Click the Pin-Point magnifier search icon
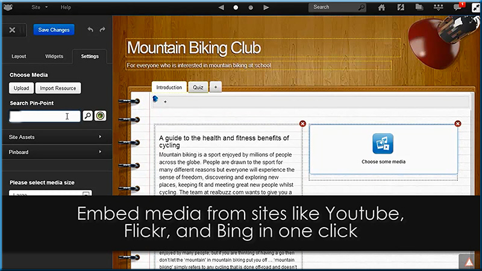This screenshot has width=482, height=271. coord(87,116)
